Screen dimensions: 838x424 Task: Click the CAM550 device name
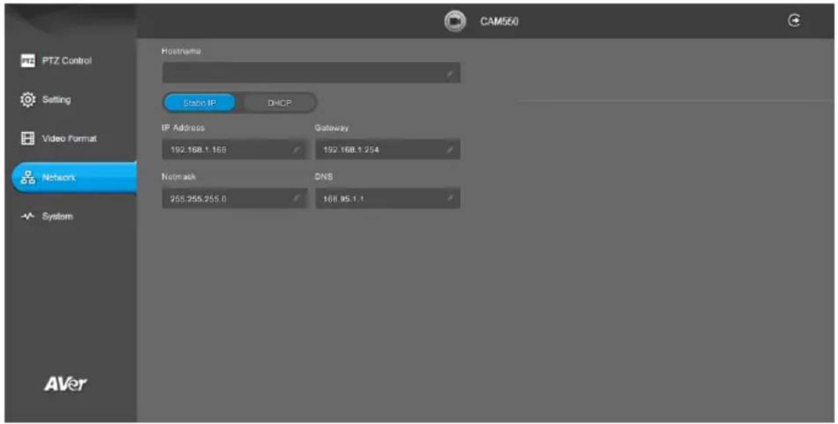[x=498, y=22]
